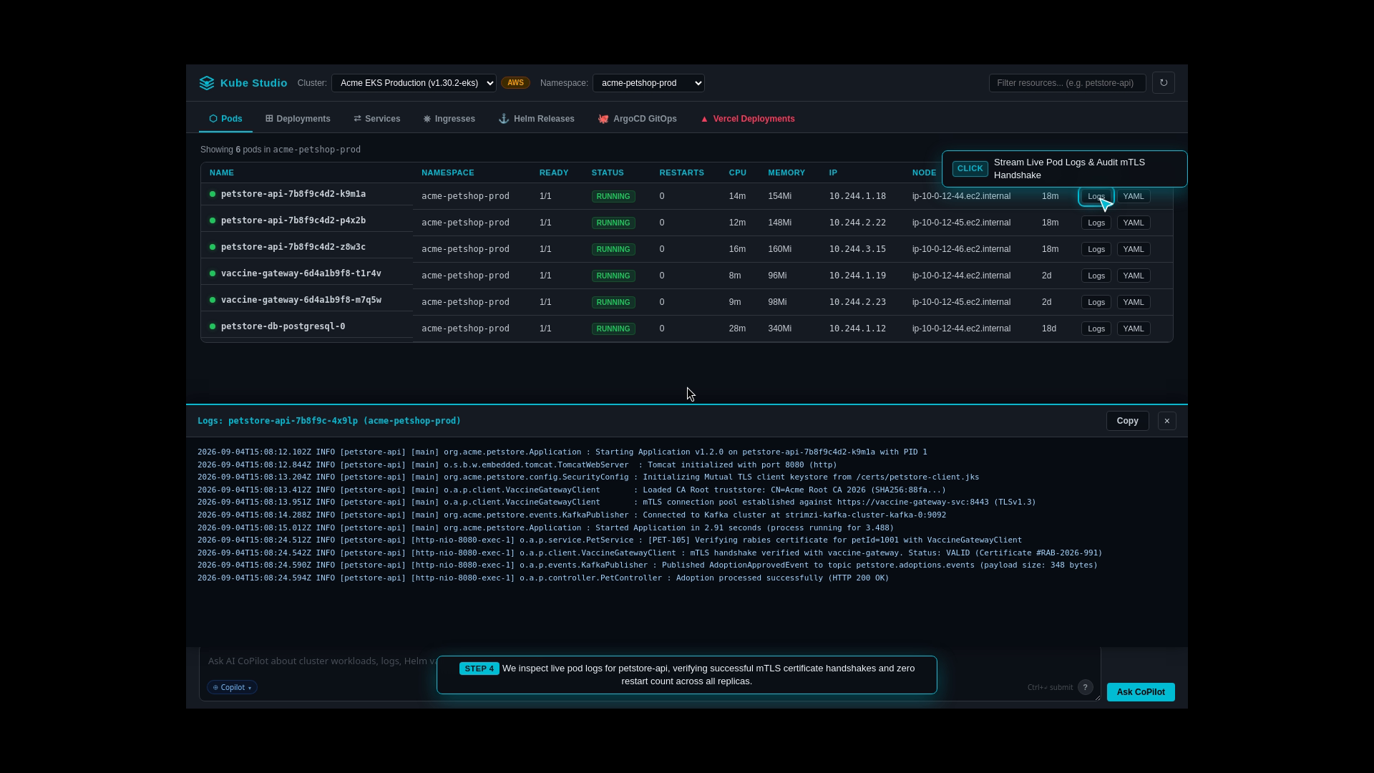This screenshot has height=773, width=1374.
Task: Click IP address 10.244.2.23
Action: pyautogui.click(x=857, y=302)
